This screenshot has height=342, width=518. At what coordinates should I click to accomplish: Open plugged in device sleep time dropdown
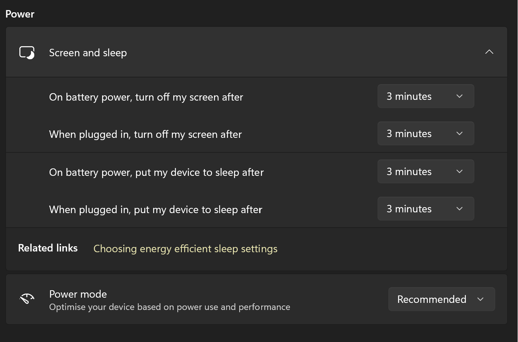click(x=426, y=209)
